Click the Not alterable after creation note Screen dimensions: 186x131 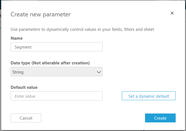point(61,63)
